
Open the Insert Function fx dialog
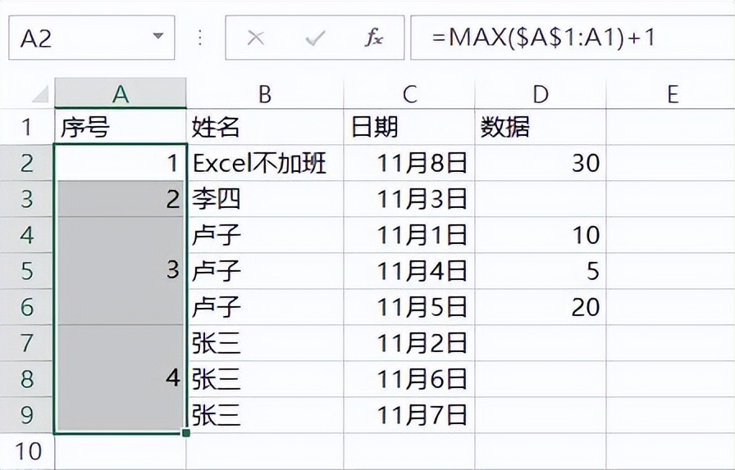(x=374, y=38)
